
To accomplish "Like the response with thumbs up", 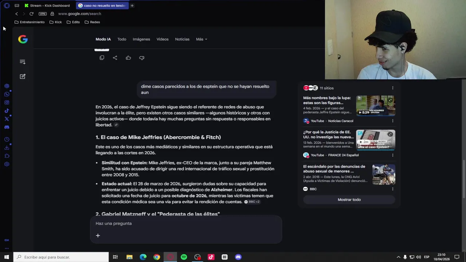I will [128, 58].
